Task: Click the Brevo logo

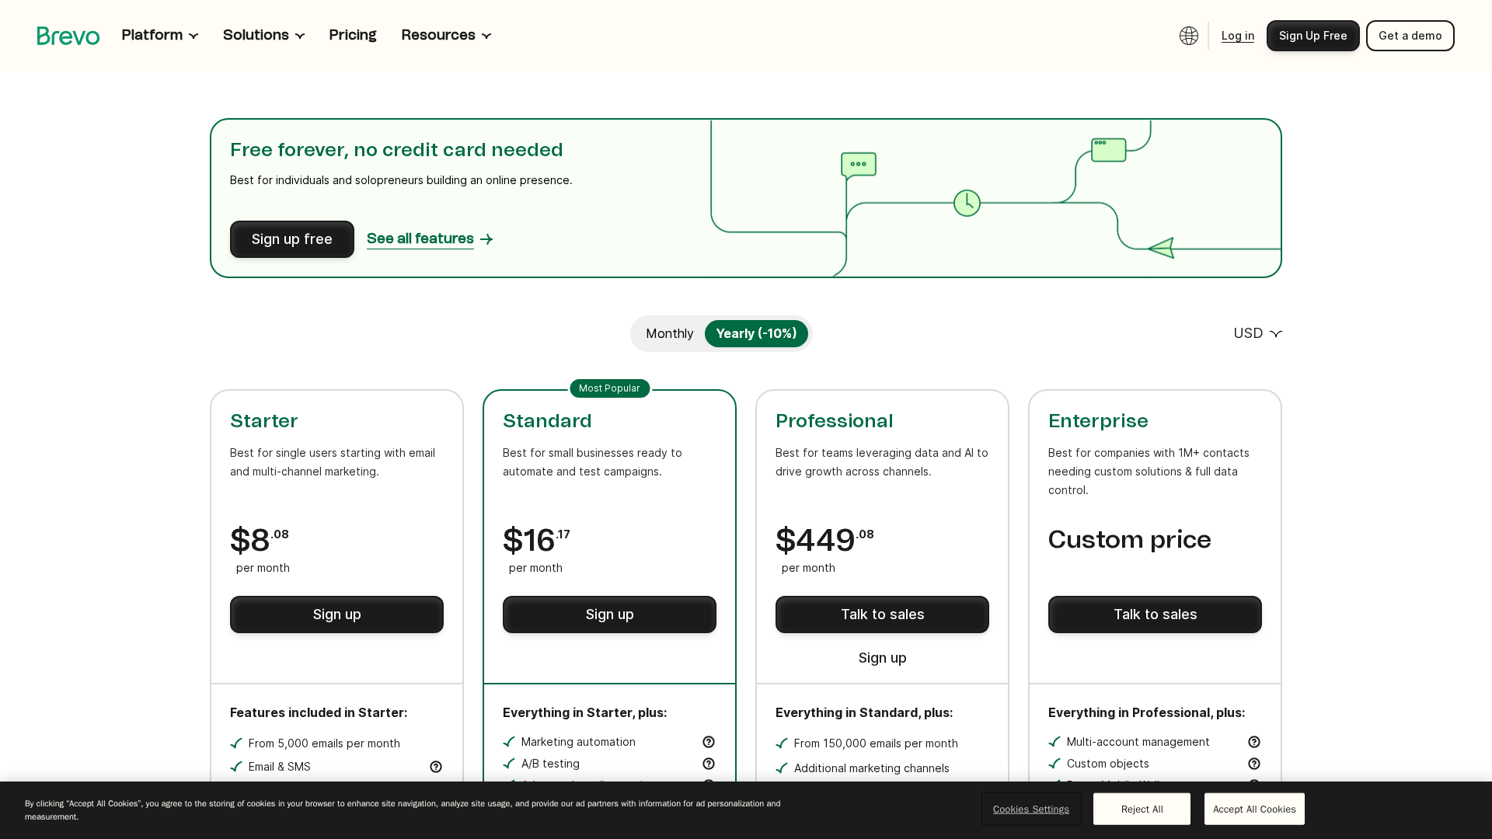Action: [68, 36]
